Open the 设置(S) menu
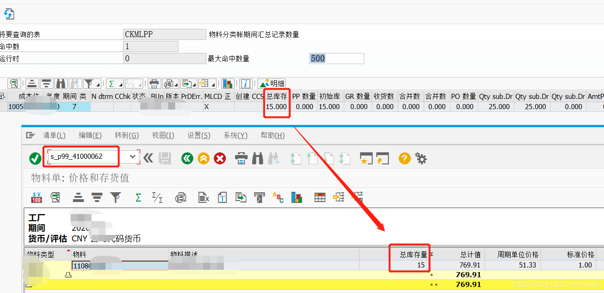 [x=199, y=136]
